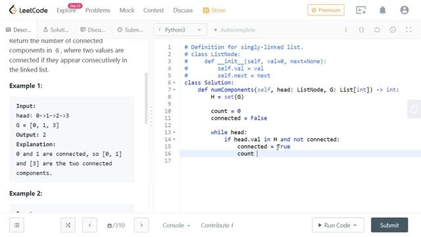Open the editor settings clock icon
This screenshot has height=237, width=421.
point(393,30)
